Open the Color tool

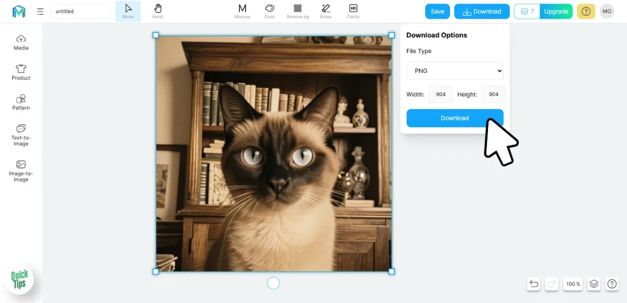pos(270,11)
